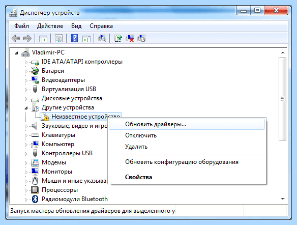Screen dimensions: 297x225
Task: Close the Диспетчер устройств window
Action: point(276,11)
